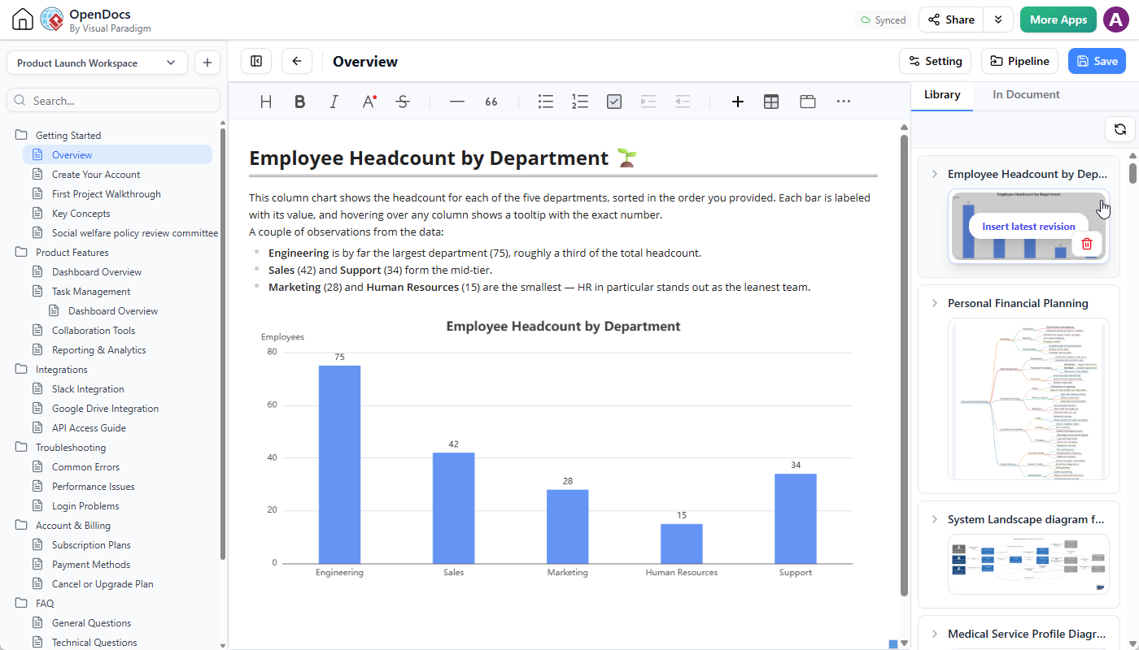Click the Share button
Viewport: 1139px width, 650px height.
click(x=951, y=19)
